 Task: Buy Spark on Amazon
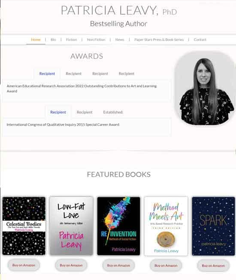[213, 266]
